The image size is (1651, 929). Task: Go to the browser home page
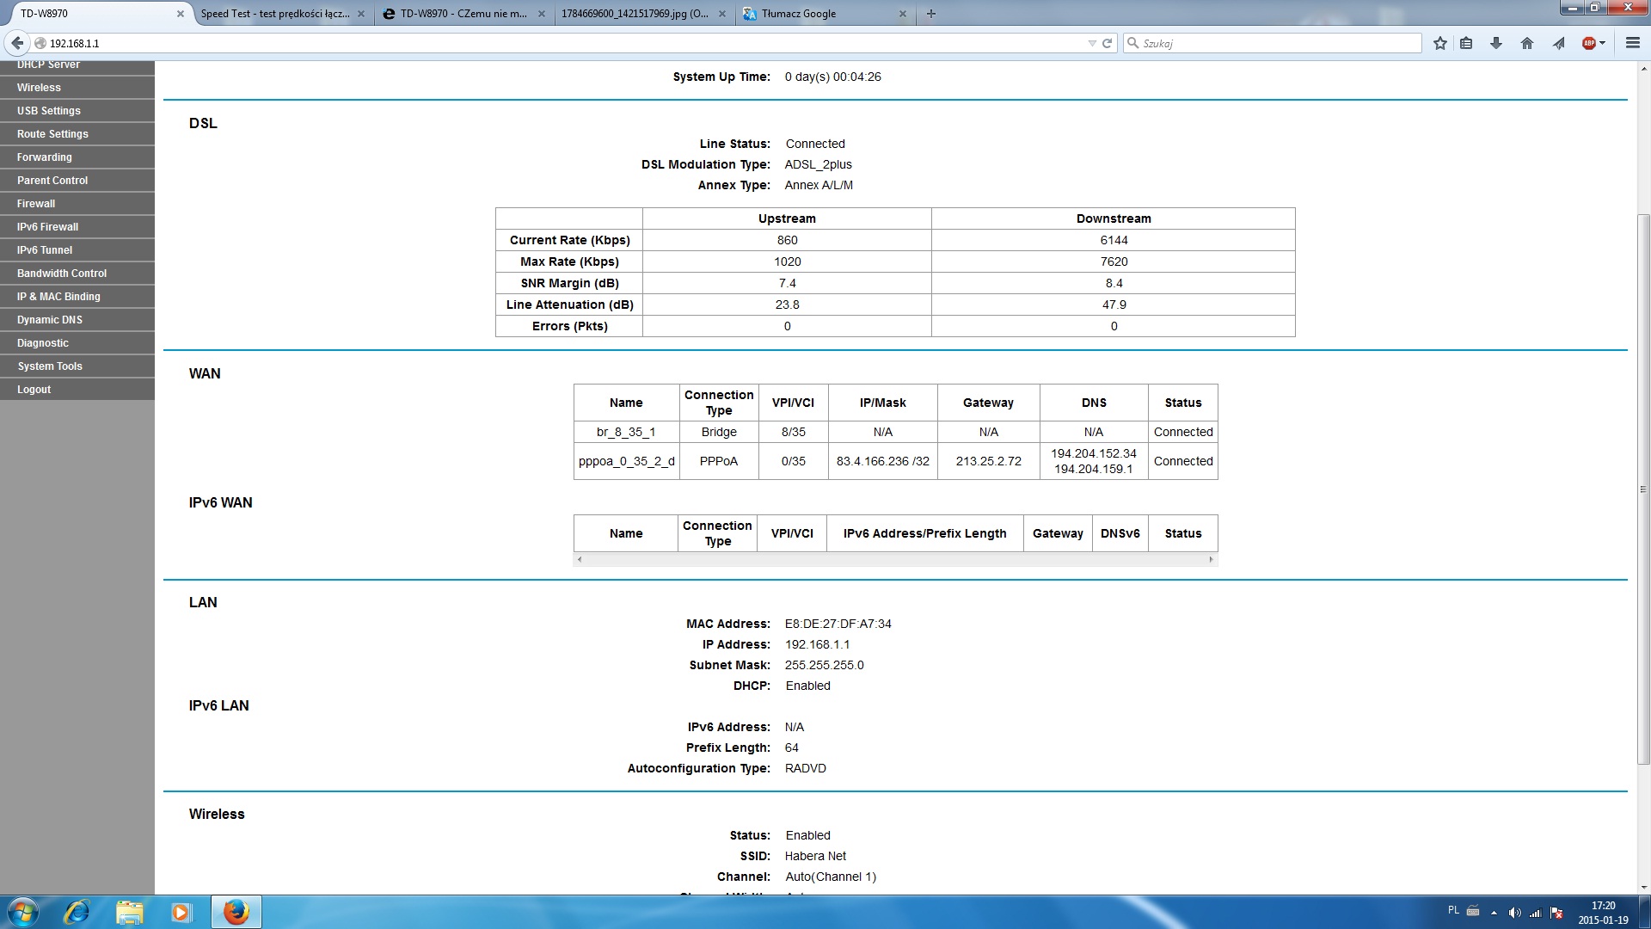1527,43
